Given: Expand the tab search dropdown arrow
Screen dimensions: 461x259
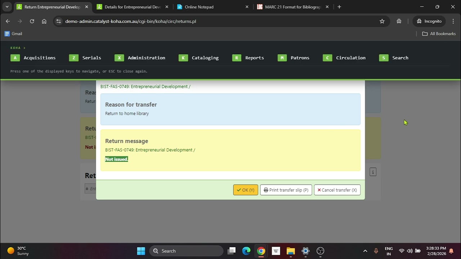Looking at the screenshot, I should 7,7.
